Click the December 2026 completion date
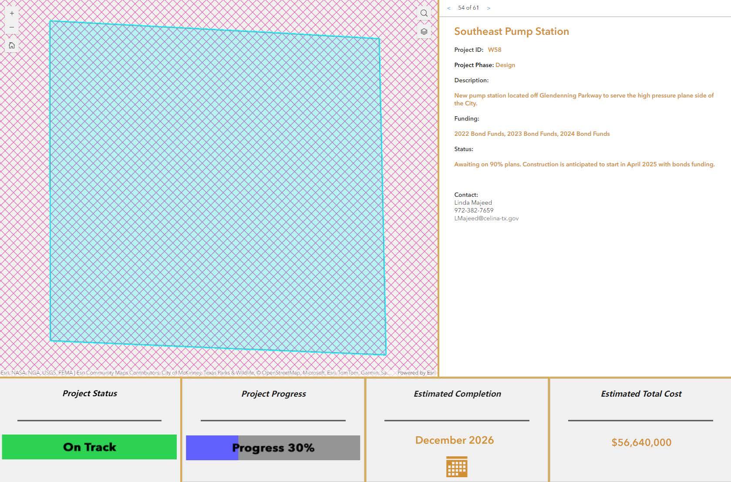This screenshot has width=731, height=482. point(455,440)
